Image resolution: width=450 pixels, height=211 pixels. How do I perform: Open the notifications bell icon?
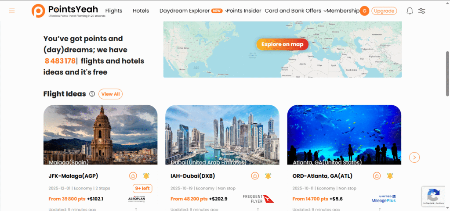[410, 11]
